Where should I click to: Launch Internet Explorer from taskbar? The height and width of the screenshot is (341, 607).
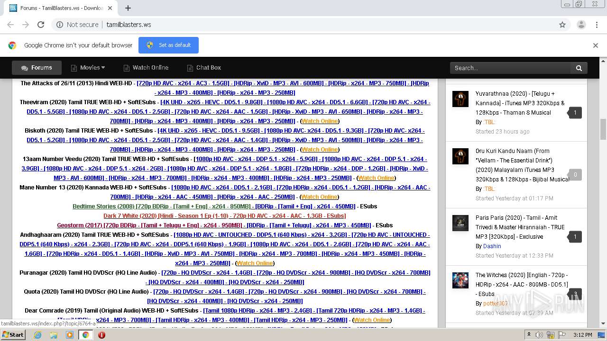[x=38, y=335]
